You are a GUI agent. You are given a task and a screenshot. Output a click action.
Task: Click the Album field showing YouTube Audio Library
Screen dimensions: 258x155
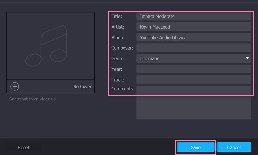coord(193,37)
